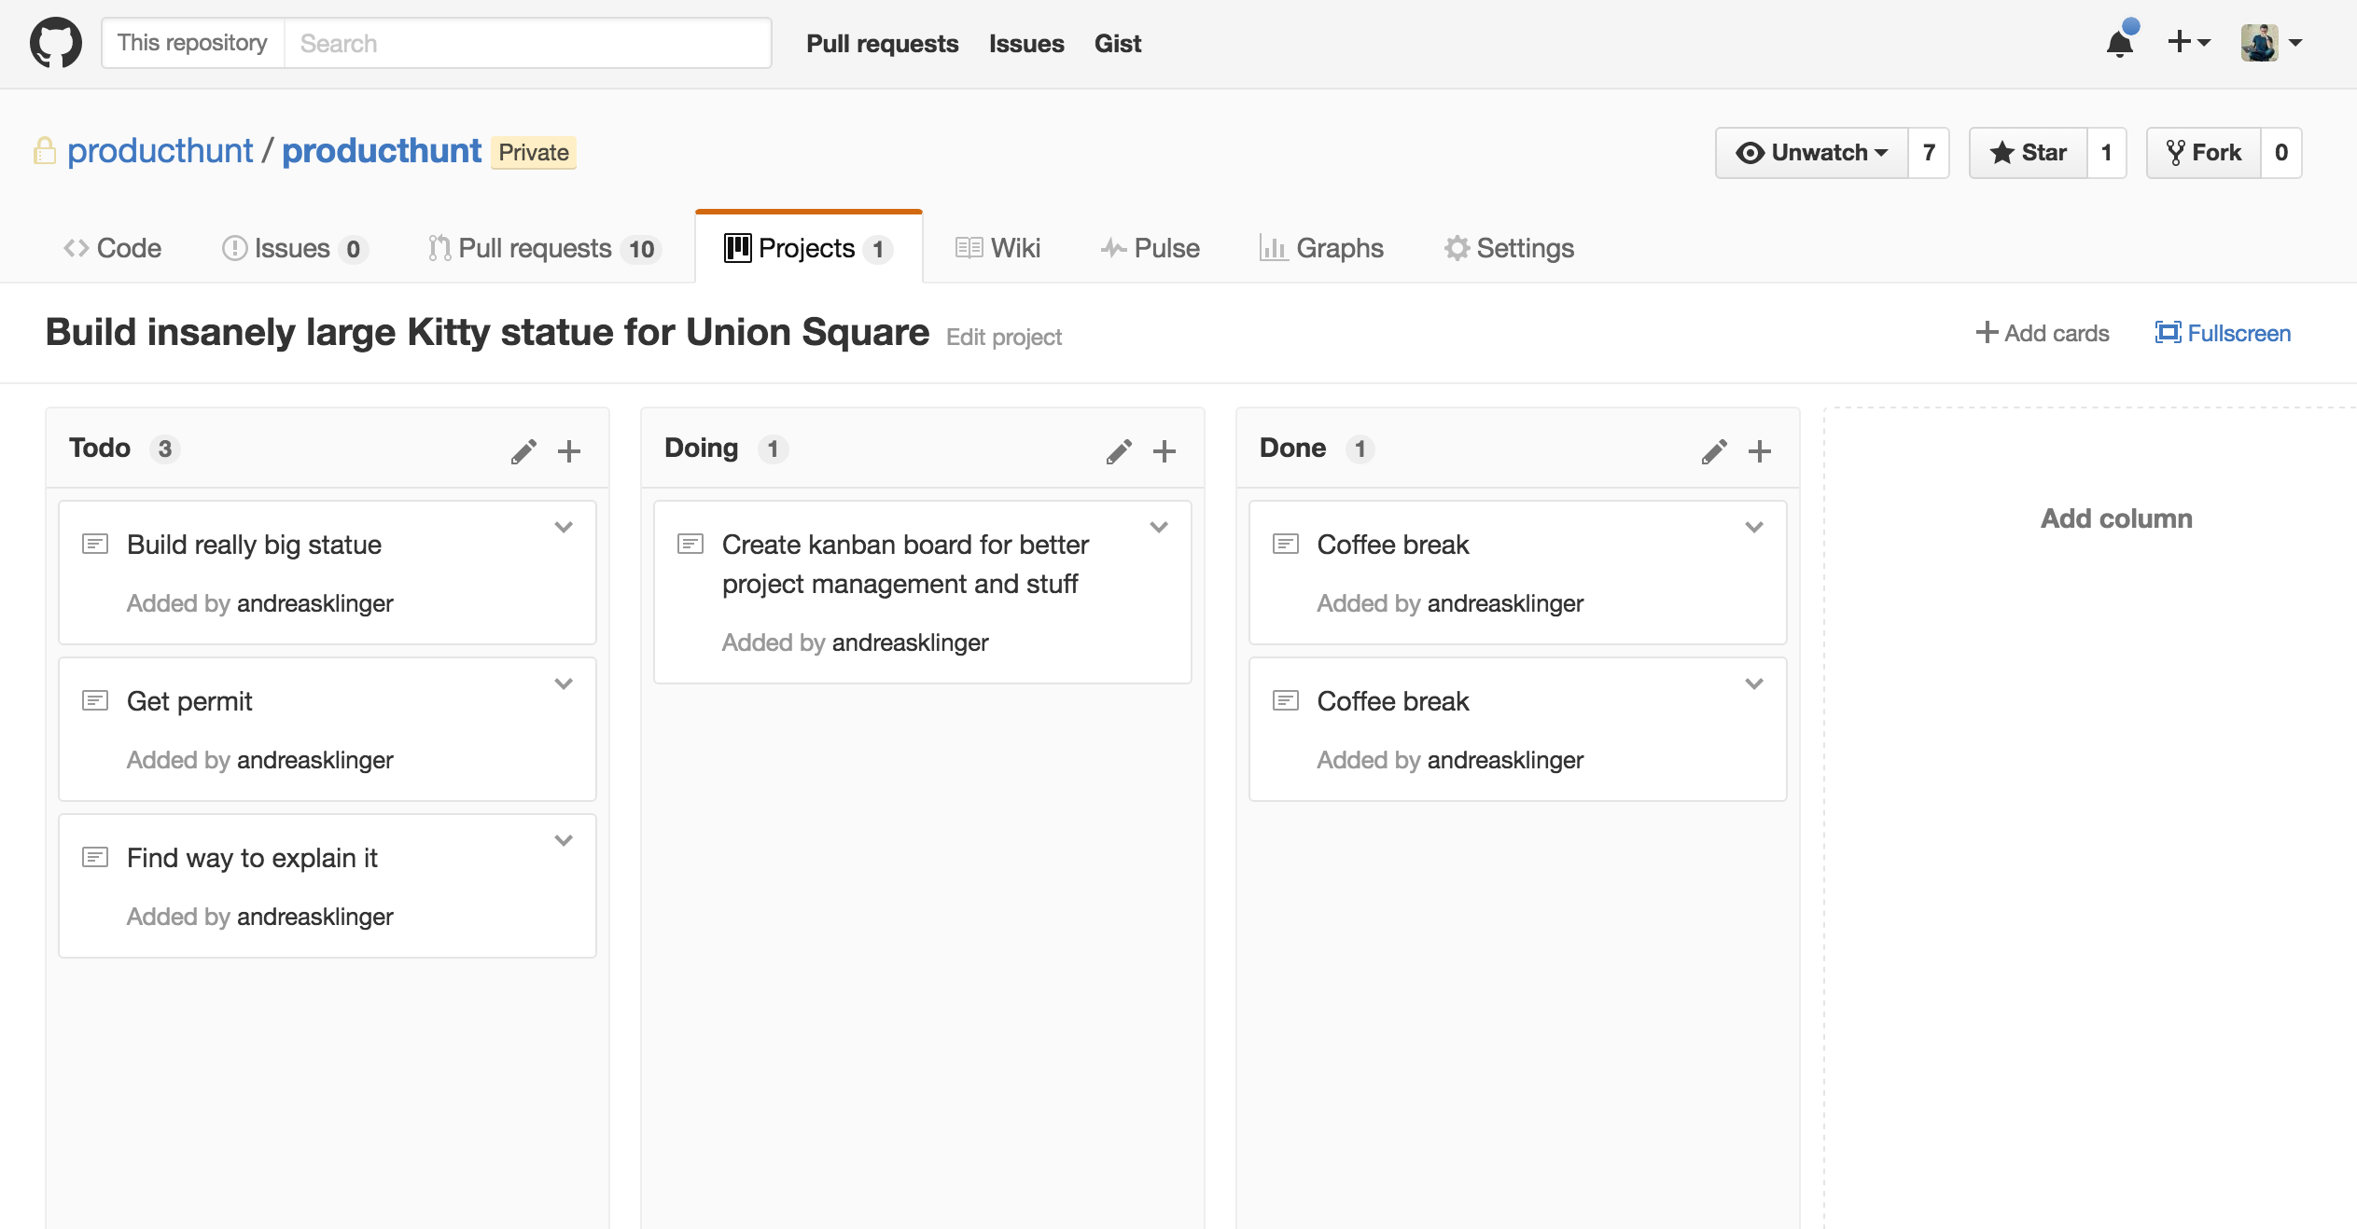The image size is (2357, 1229).
Task: Enter fullscreen mode for the project board
Action: pyautogui.click(x=2223, y=333)
